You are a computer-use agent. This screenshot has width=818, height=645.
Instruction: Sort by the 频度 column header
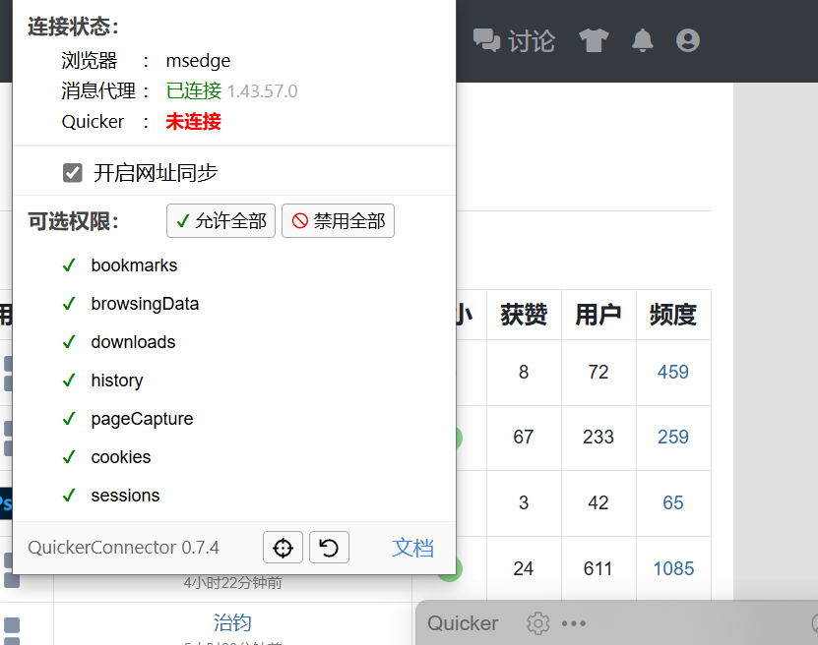point(673,315)
